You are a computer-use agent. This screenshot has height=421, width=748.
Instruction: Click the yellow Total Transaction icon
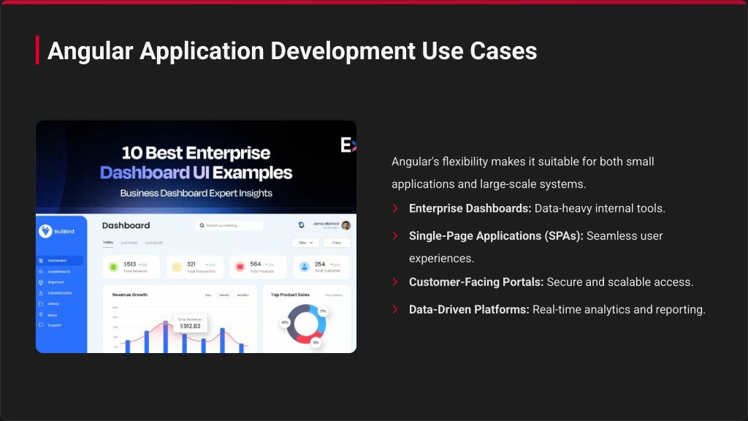pos(177,267)
